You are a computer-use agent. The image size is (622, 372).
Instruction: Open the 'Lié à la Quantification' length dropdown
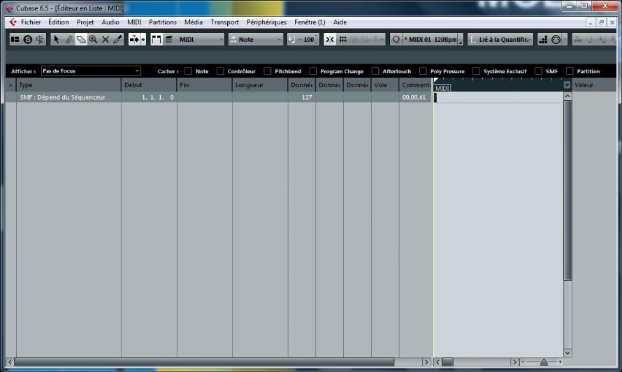tap(500, 39)
